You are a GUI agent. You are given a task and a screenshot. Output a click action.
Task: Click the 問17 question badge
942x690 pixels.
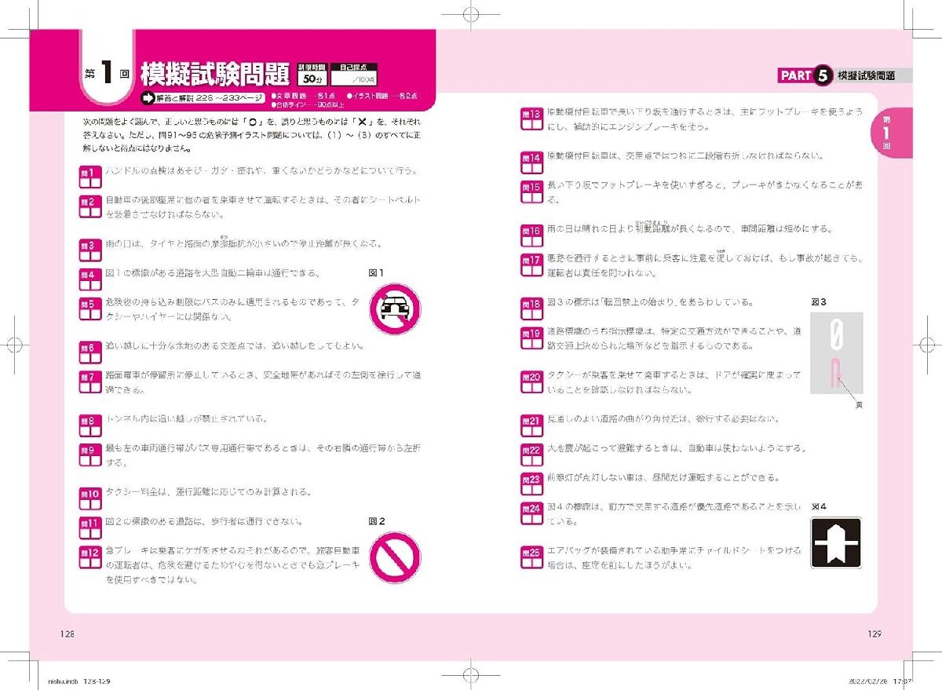(x=532, y=264)
